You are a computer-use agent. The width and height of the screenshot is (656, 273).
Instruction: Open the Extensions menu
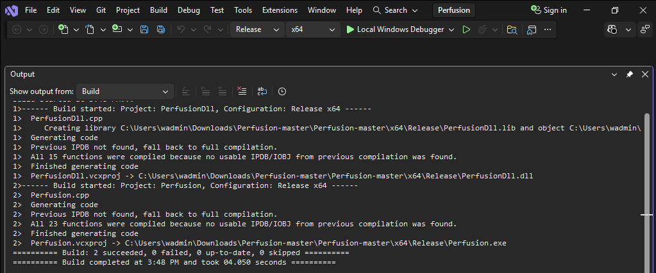280,10
